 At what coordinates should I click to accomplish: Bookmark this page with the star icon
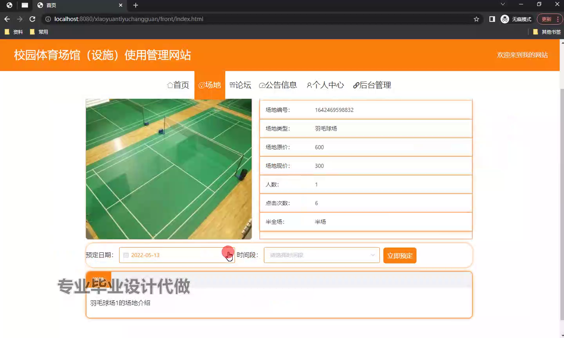(476, 19)
